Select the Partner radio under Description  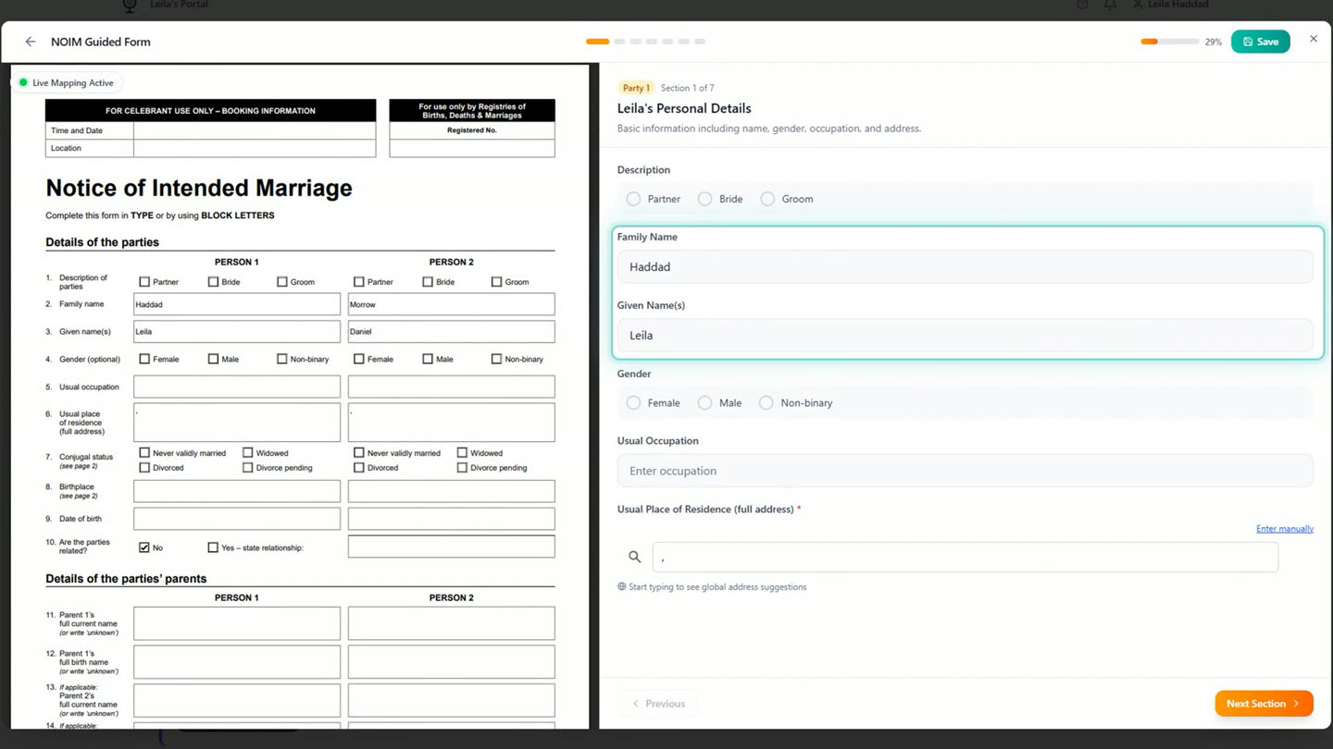click(x=633, y=199)
